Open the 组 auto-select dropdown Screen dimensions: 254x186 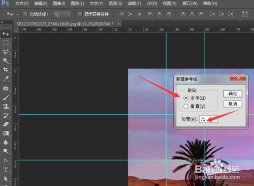click(x=61, y=14)
